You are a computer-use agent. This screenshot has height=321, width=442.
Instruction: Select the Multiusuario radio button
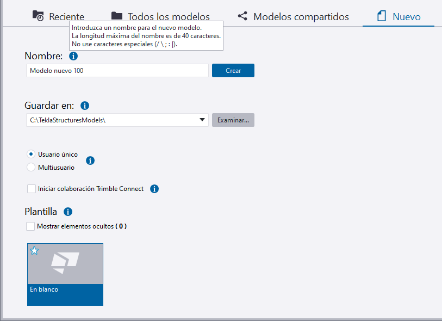click(x=31, y=167)
